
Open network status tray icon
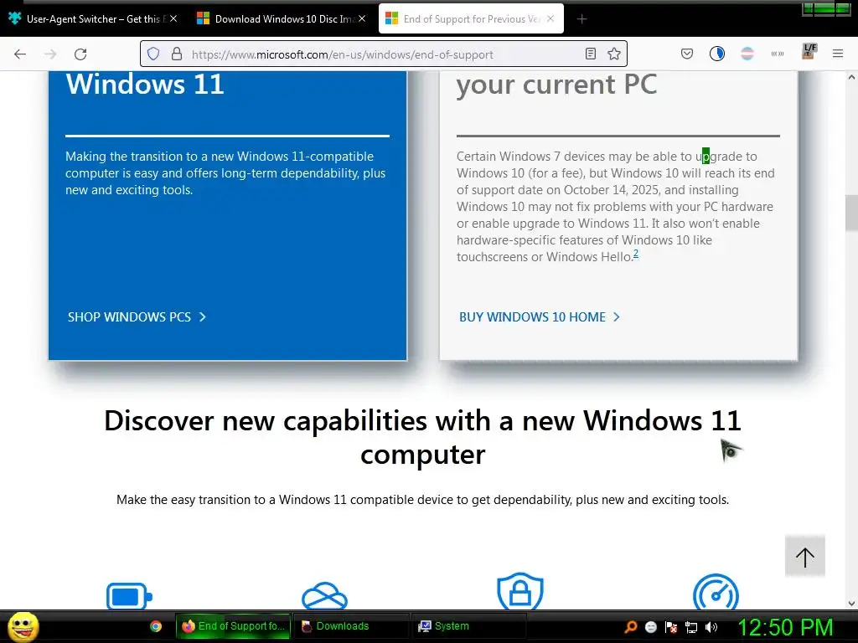pyautogui.click(x=691, y=626)
